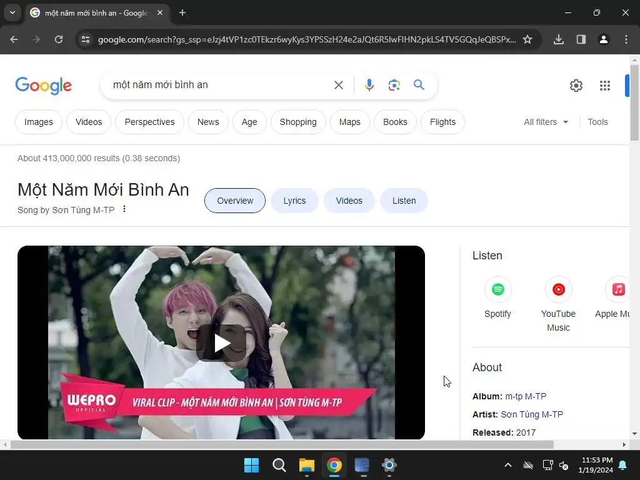640x480 pixels.
Task: Switch to News results
Action: pyautogui.click(x=208, y=122)
